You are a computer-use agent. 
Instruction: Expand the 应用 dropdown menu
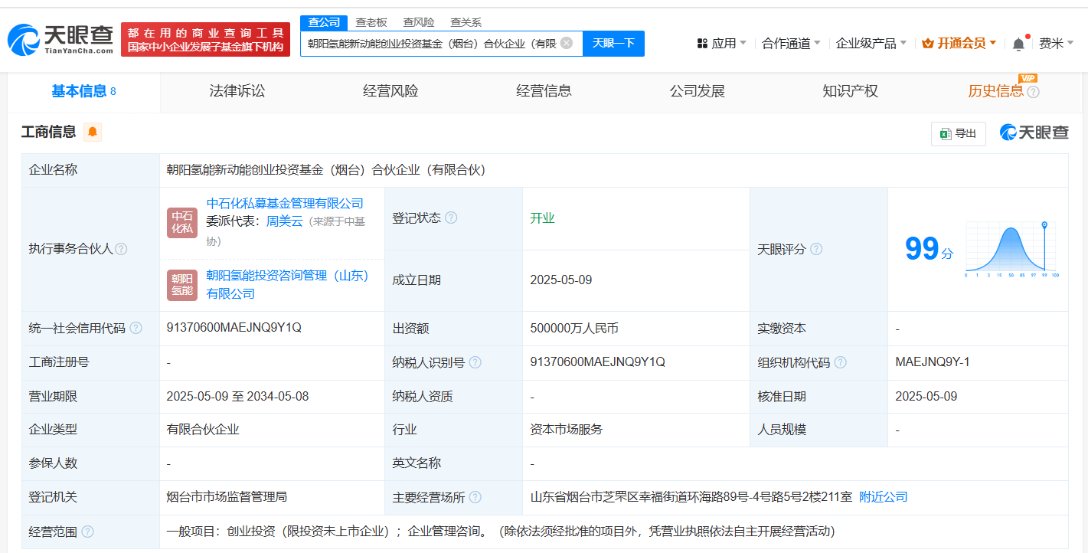(x=722, y=44)
